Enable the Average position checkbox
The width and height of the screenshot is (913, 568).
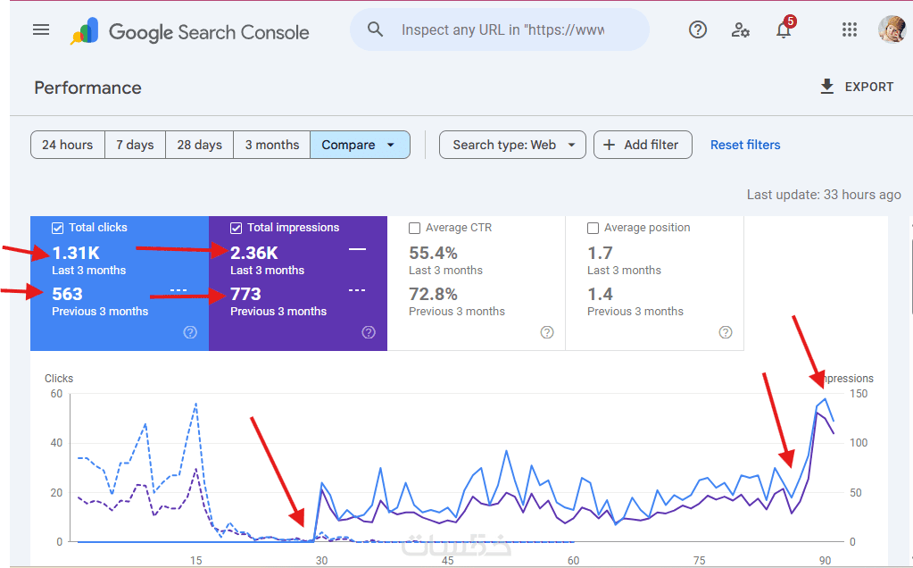tap(593, 228)
